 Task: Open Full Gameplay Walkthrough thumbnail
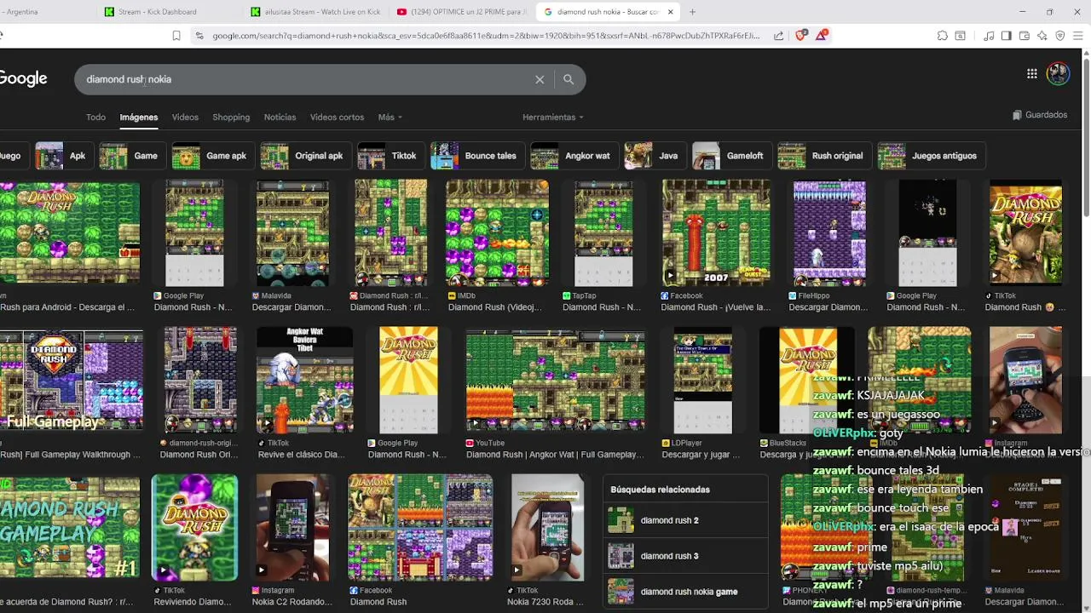point(72,380)
